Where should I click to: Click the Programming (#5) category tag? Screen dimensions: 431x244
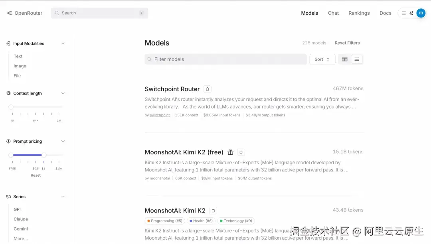165,221
